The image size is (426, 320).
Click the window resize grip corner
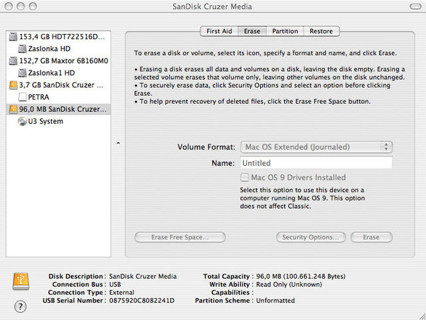click(422, 316)
